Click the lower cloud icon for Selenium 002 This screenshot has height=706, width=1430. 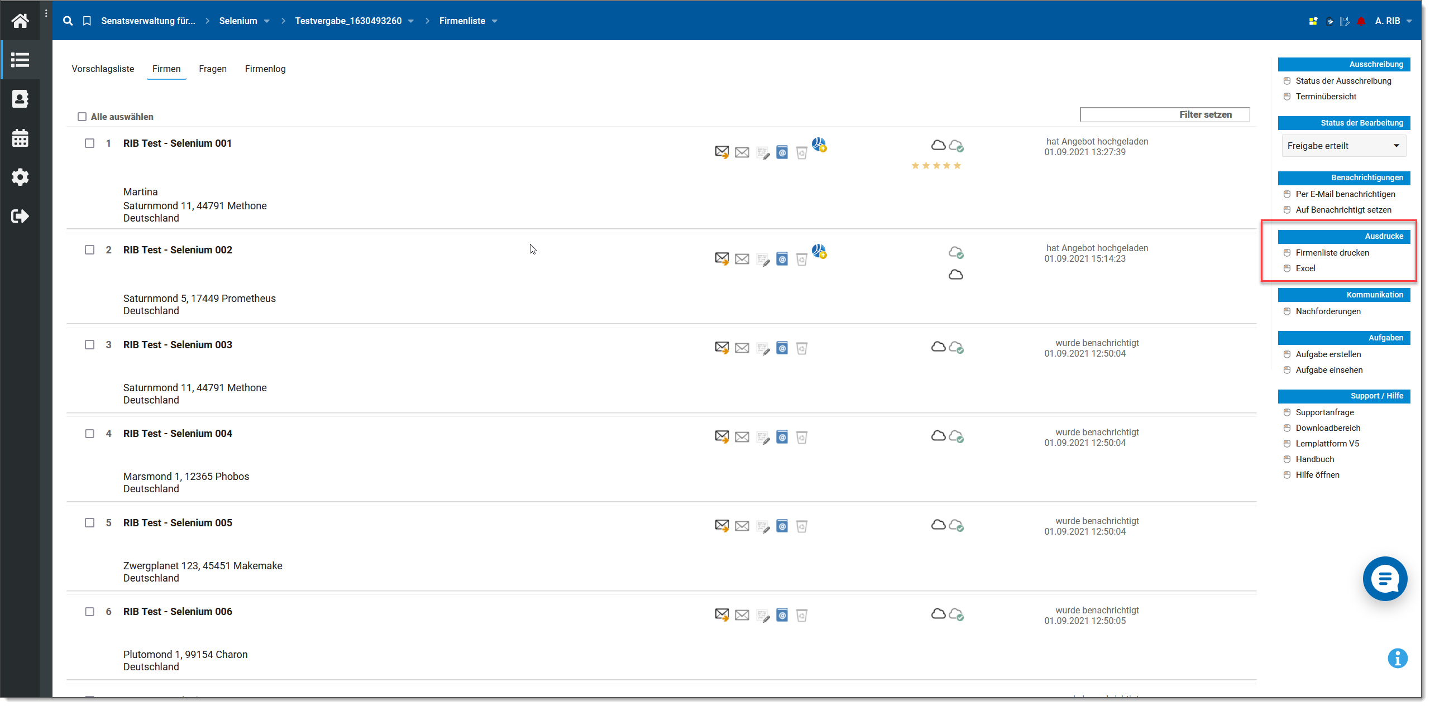[x=956, y=275]
